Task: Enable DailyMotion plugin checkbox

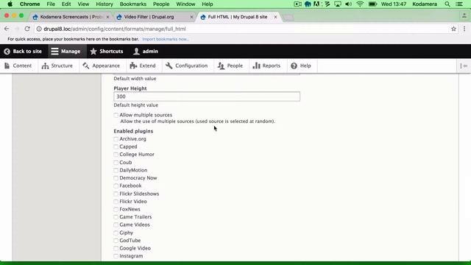Action: click(116, 170)
